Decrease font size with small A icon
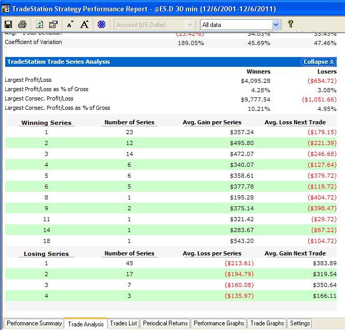This screenshot has height=330, width=345. click(70, 24)
